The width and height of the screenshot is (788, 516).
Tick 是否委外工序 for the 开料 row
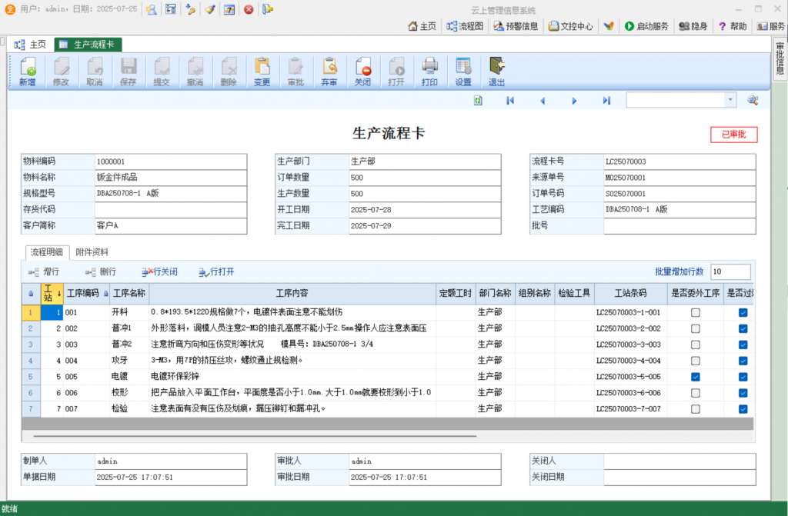695,312
